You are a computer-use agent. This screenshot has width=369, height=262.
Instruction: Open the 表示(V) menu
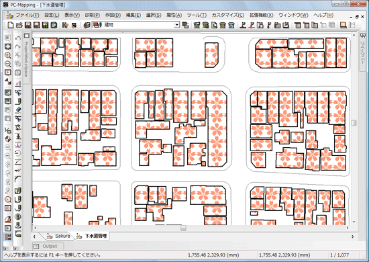pos(72,15)
